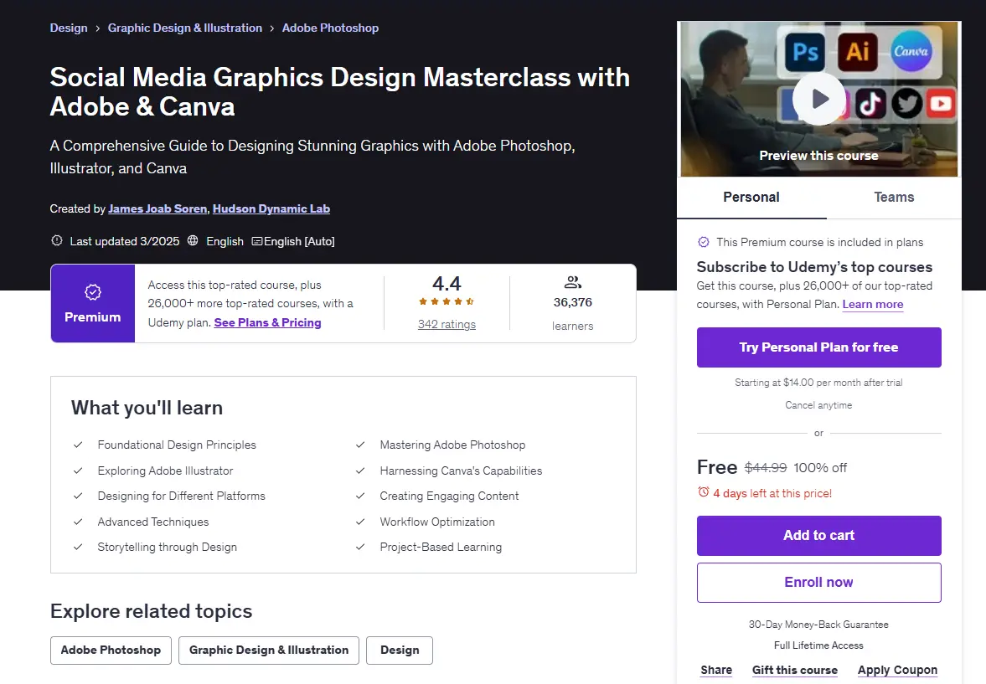The image size is (986, 684).
Task: Select the Adobe Photoshop related topic chip
Action: pyautogui.click(x=111, y=650)
